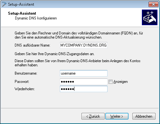Click the Anzeigen label text
The image size is (160, 124).
121,82
